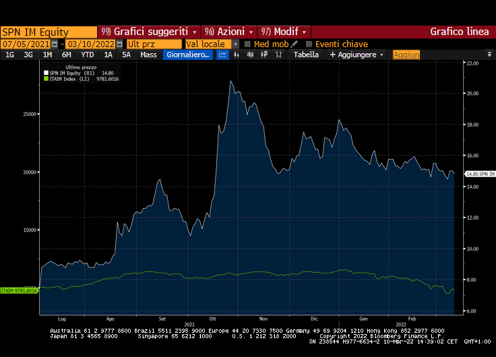The width and height of the screenshot is (496, 357).
Task: Click the chart icon right of line chart
Action: pyautogui.click(x=238, y=55)
